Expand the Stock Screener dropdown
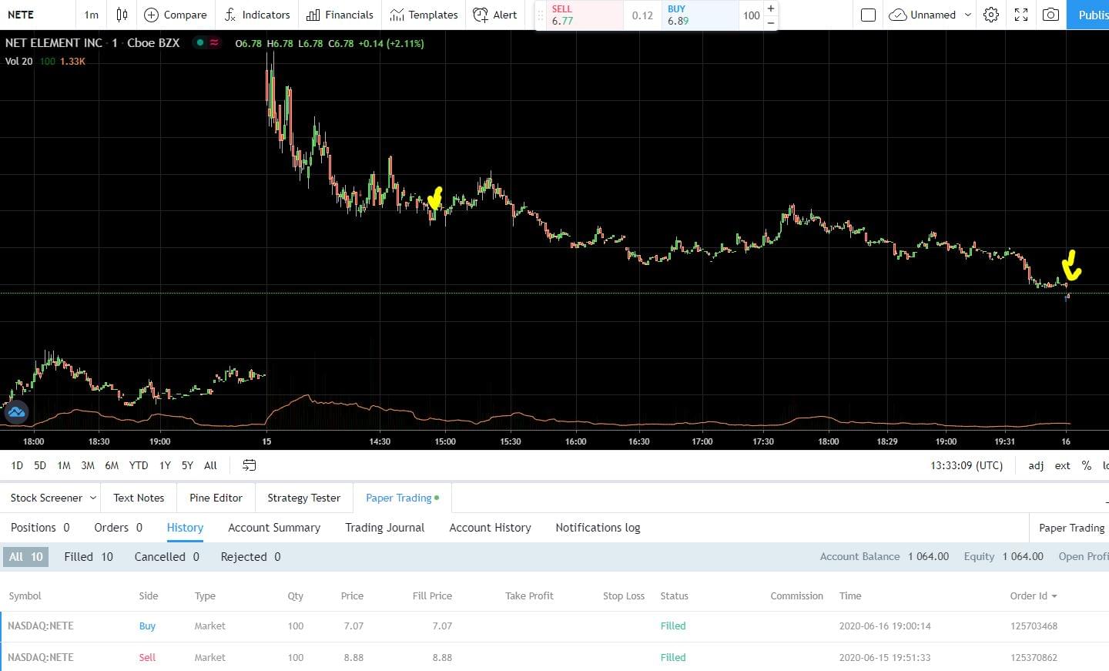Screen dimensions: 1109x671 pyautogui.click(x=93, y=498)
